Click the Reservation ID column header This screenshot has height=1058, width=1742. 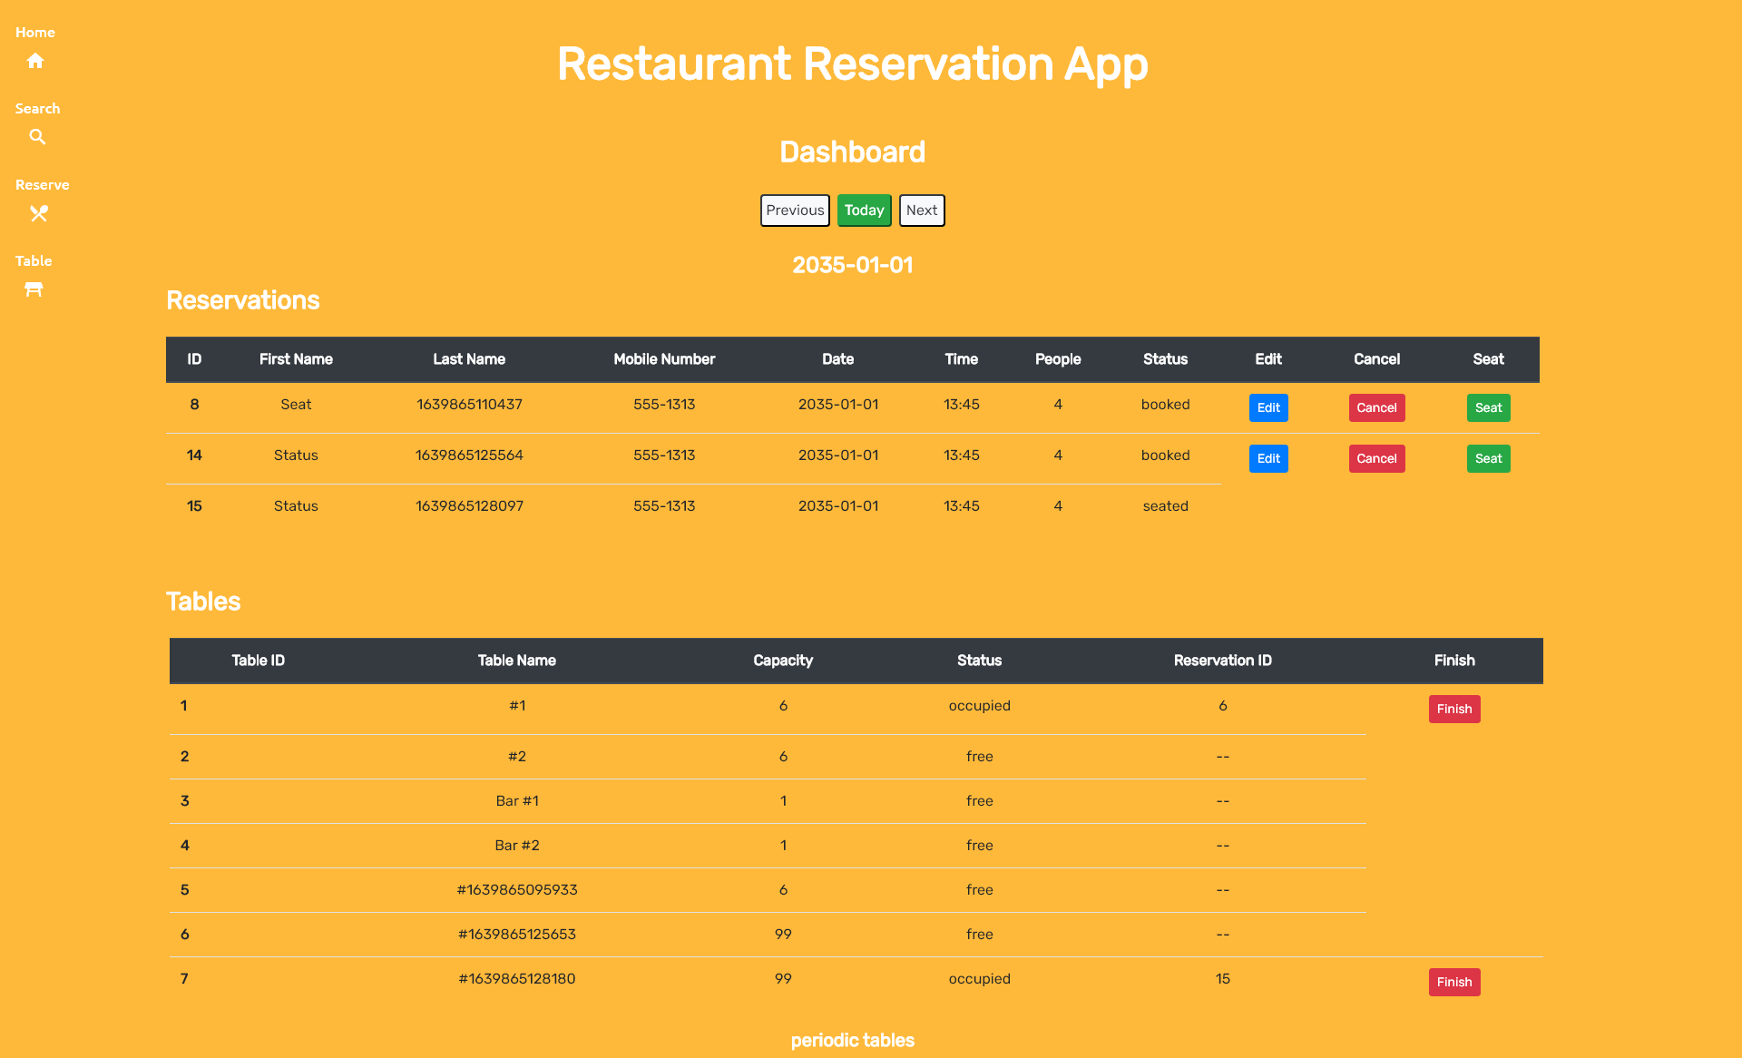pos(1222,661)
